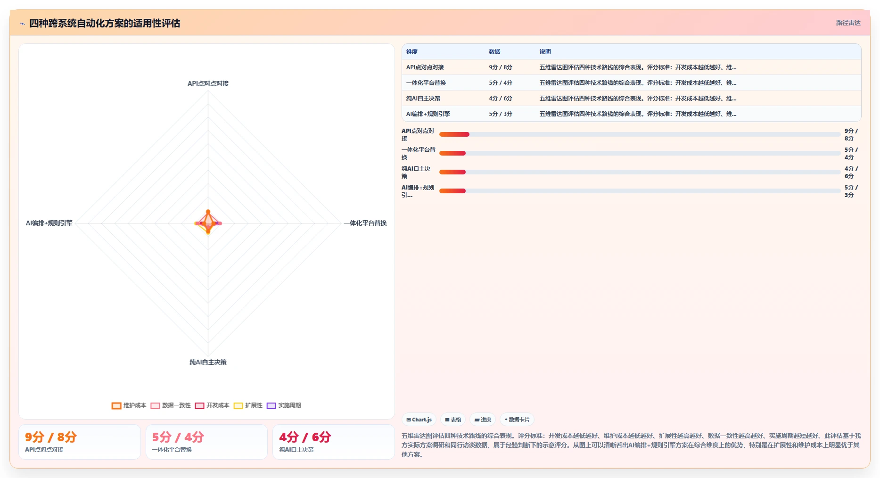Select the 数据卡片 chip

pos(517,420)
